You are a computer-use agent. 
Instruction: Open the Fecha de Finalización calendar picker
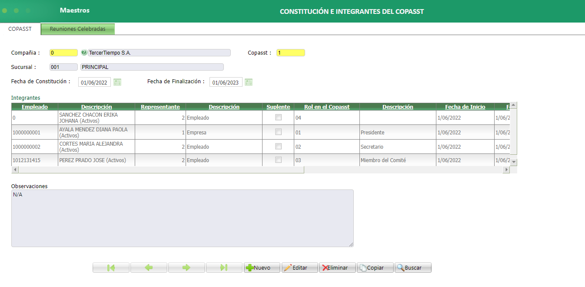248,82
